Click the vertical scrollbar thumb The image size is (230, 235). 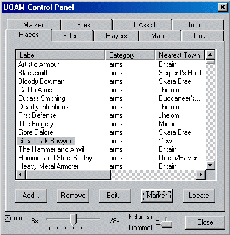click(x=210, y=62)
